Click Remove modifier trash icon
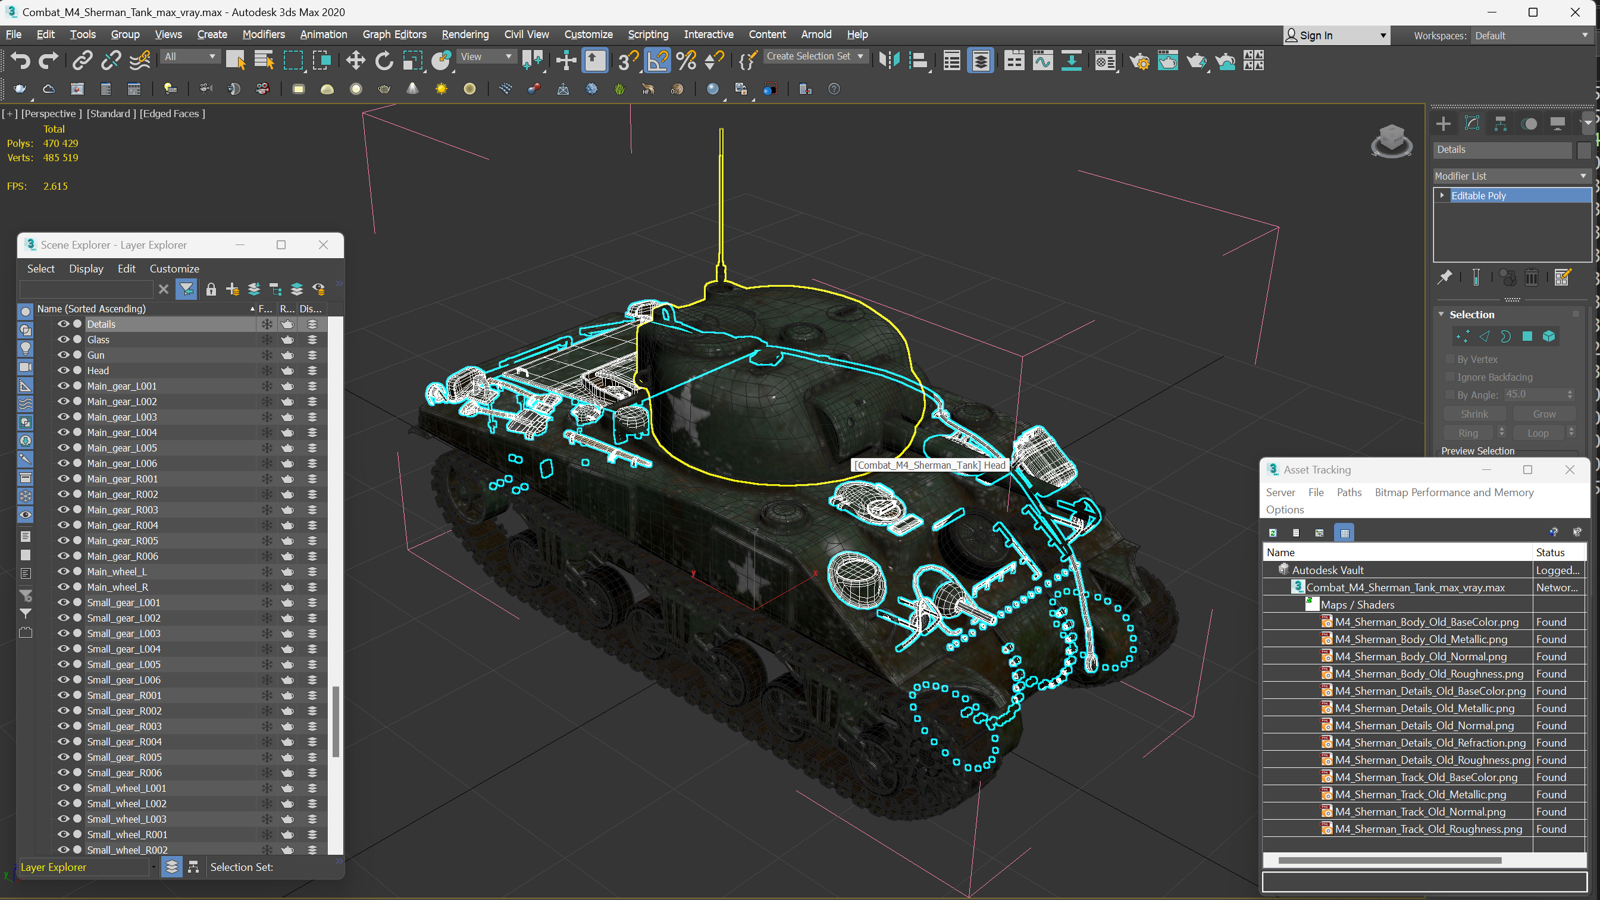This screenshot has height=900, width=1600. coord(1531,277)
